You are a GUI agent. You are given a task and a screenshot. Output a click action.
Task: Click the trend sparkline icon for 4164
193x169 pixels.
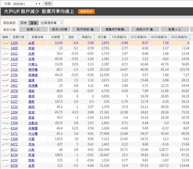pyautogui.click(x=5, y=128)
